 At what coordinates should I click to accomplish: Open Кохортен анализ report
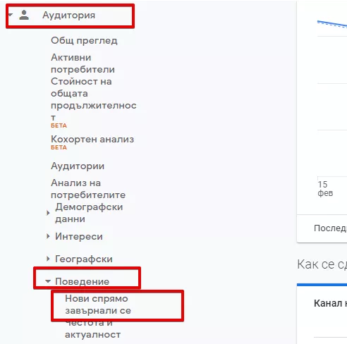[92, 139]
